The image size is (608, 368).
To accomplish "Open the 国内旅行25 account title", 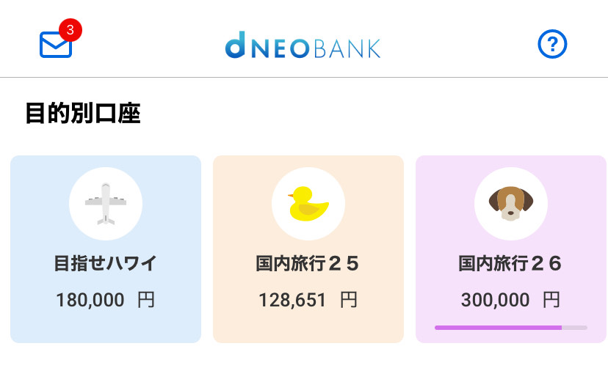I will click(x=308, y=263).
